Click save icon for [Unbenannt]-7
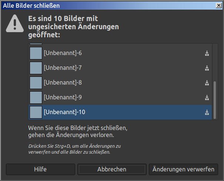Screen dimensions: 224x181 207,68
